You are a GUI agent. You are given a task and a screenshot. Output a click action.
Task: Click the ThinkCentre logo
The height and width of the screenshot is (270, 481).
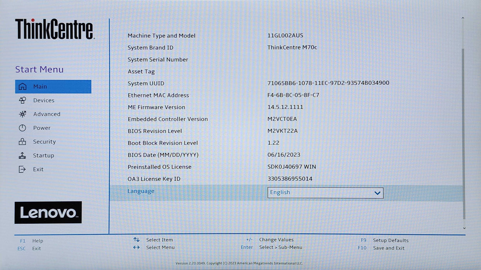tap(55, 29)
